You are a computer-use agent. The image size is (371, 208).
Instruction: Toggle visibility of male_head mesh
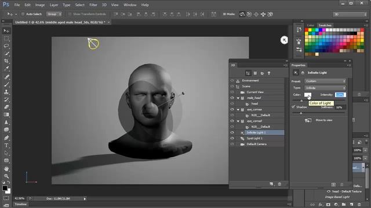click(x=232, y=98)
